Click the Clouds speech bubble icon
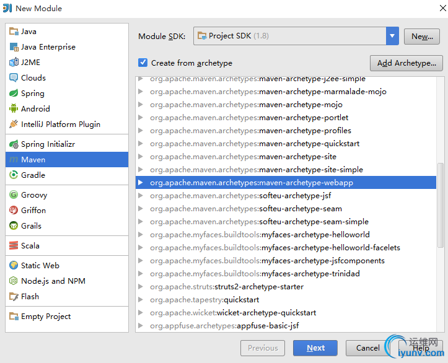 point(14,77)
